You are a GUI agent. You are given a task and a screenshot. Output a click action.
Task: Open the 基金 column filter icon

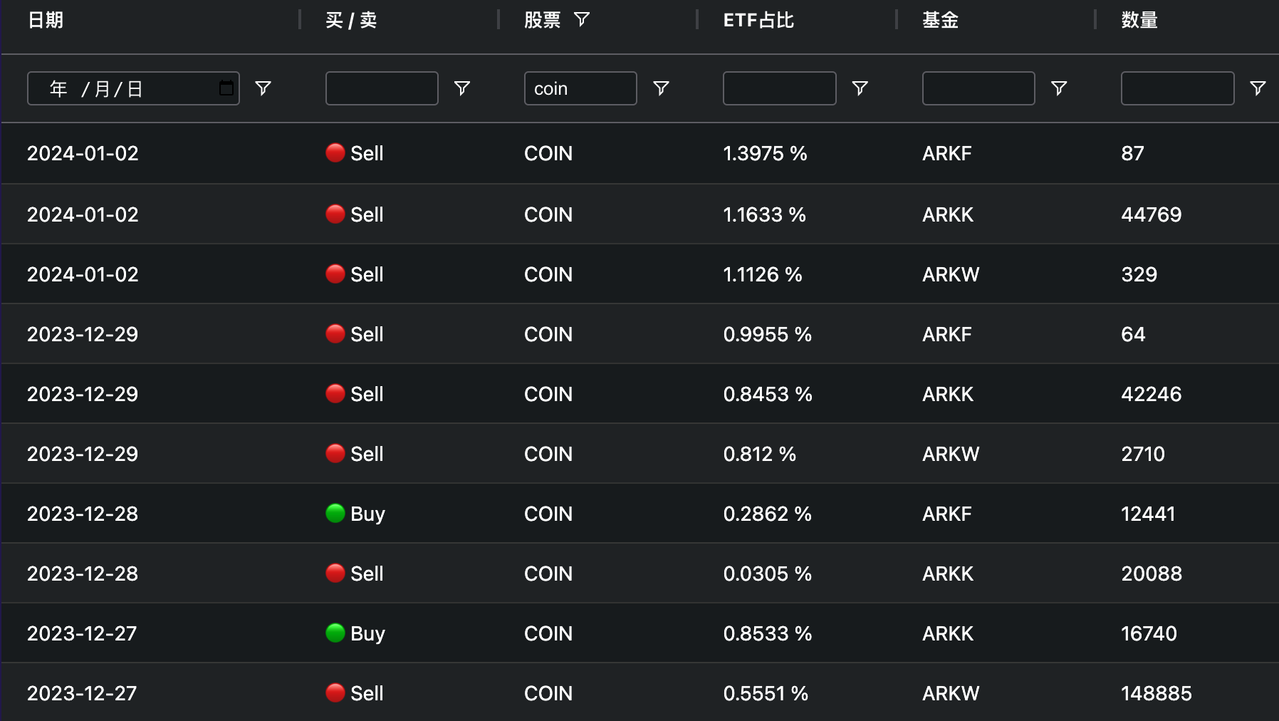pos(1060,88)
